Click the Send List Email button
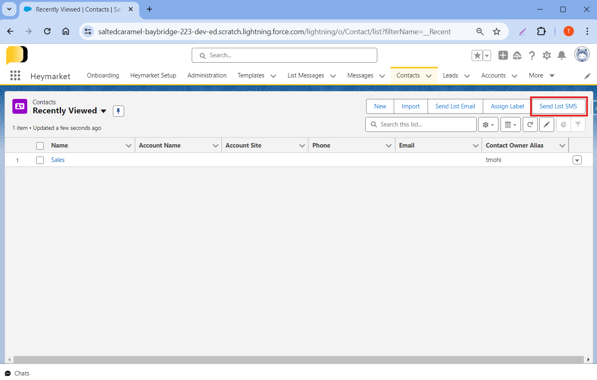The image size is (597, 380). pyautogui.click(x=455, y=106)
